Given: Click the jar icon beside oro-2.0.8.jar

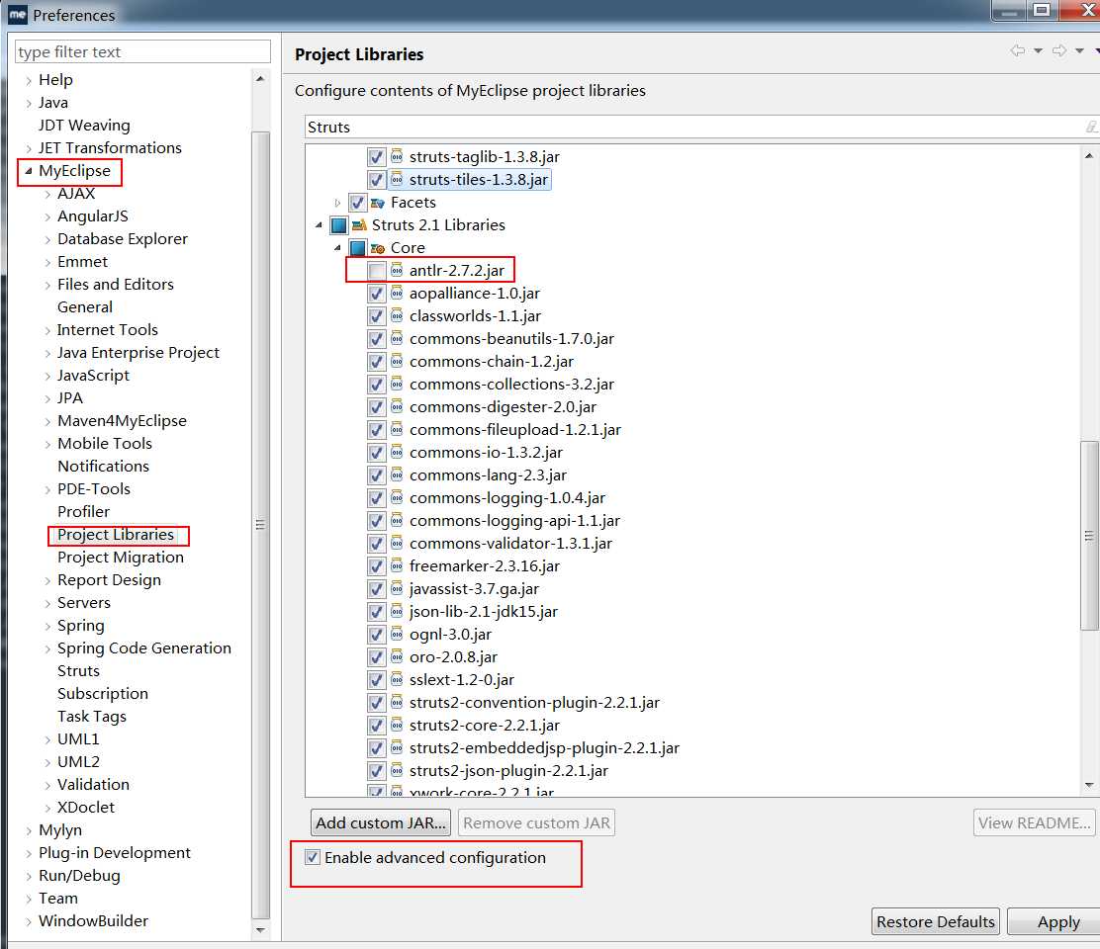Looking at the screenshot, I should pos(397,656).
